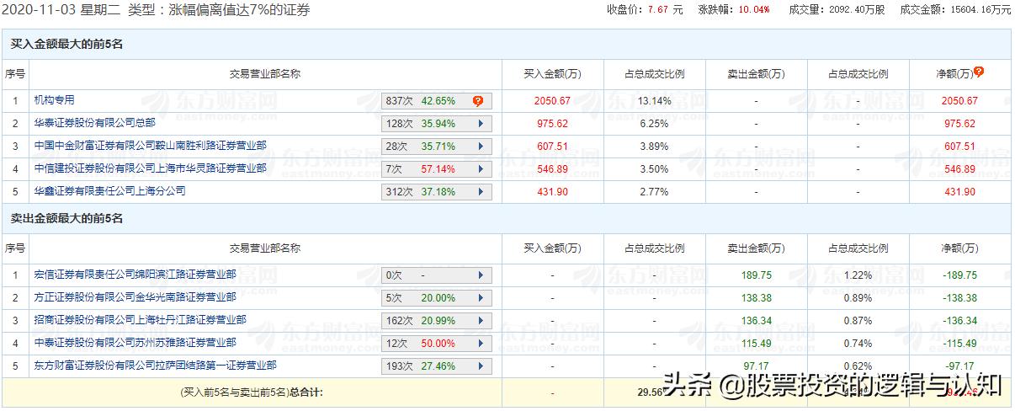Click 115.49 in the 卖出金额 column
Screen dimensions: 1015x411
click(757, 344)
